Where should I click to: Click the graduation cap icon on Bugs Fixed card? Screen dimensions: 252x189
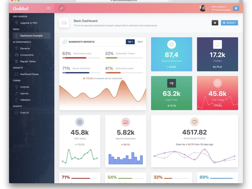(171, 83)
